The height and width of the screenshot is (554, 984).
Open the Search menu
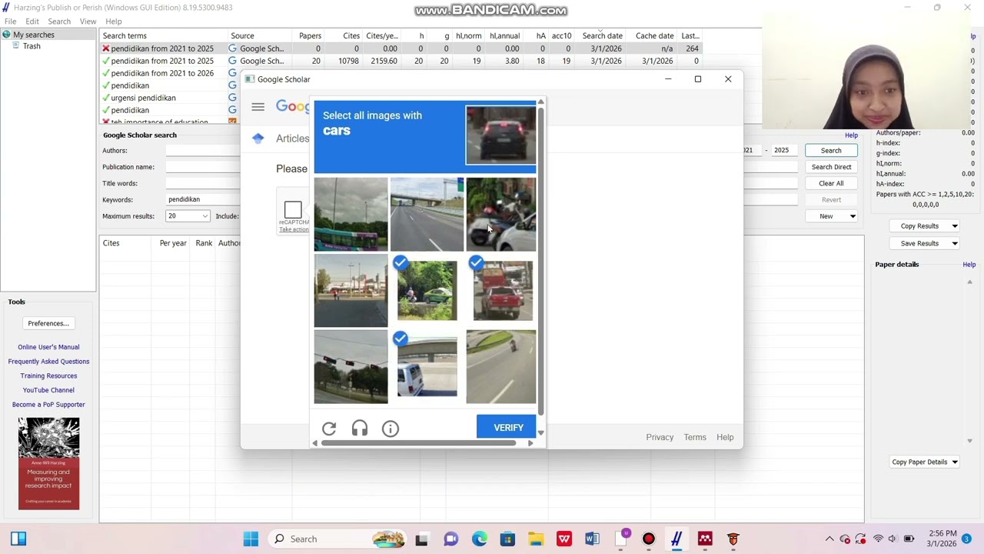click(59, 22)
